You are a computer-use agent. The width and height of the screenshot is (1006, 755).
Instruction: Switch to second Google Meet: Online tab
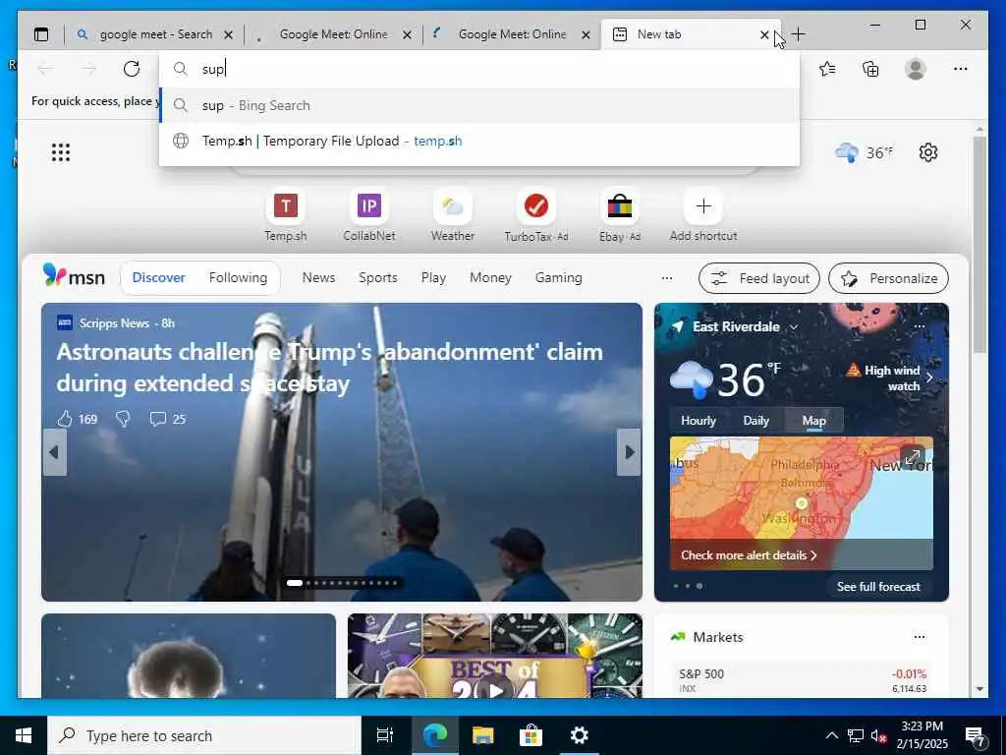(x=333, y=34)
